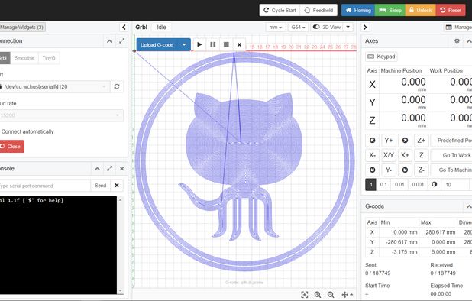Image resolution: width=472 pixels, height=301 pixels.
Task: Open the visualizer options dropdown arrow
Action: click(348, 27)
